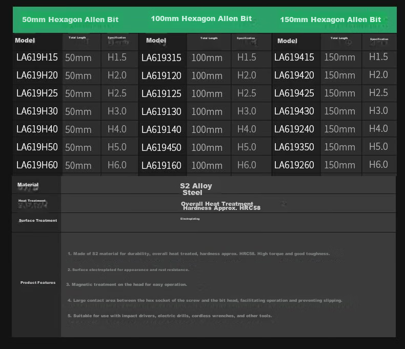
Task: Click the H3.0 specification in LA619430 row
Action: click(x=378, y=111)
